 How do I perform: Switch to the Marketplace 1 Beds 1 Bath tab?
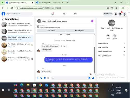[50, 3]
